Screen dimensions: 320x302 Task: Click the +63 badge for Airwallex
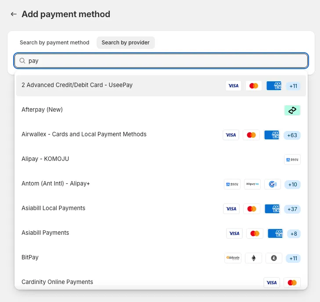coord(292,135)
